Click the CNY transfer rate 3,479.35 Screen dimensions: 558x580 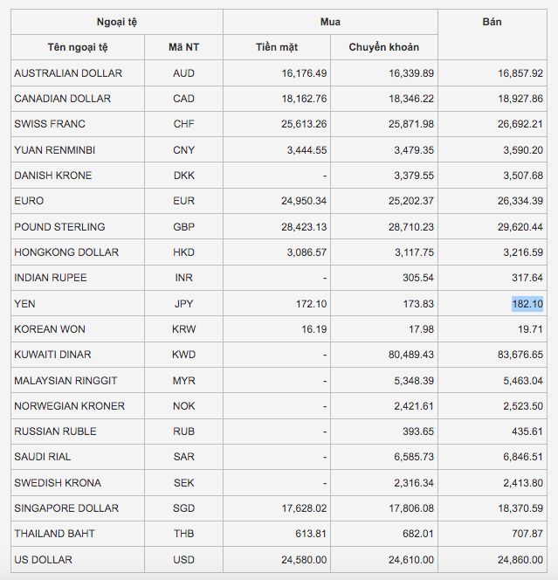click(x=409, y=150)
